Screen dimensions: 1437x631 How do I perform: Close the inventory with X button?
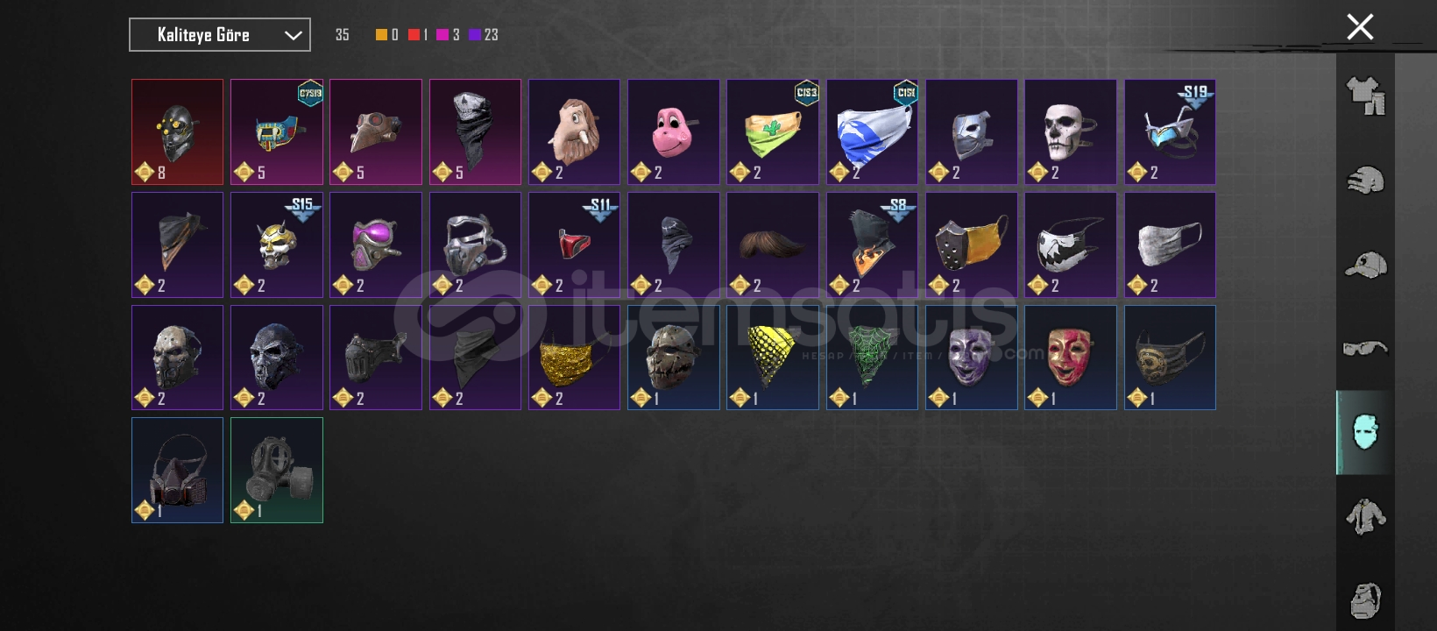coord(1360,27)
